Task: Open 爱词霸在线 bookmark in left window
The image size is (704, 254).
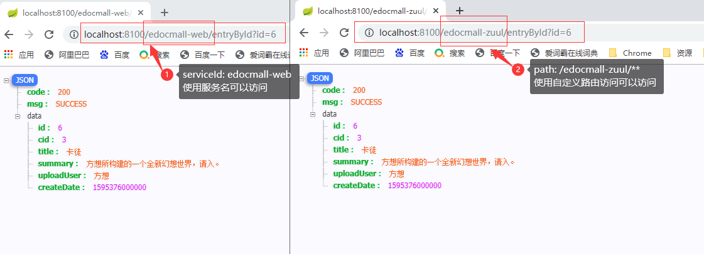Action: [x=263, y=55]
